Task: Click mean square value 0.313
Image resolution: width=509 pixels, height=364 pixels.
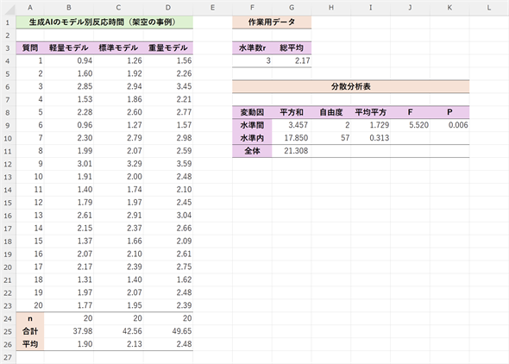Action: [371, 138]
